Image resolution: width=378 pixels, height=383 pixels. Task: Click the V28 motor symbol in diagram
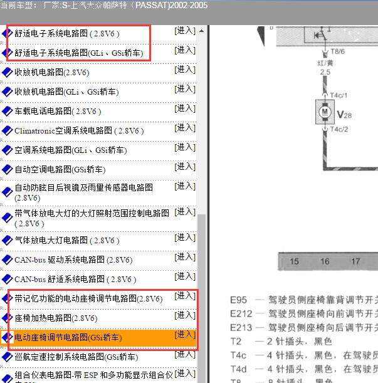(x=325, y=112)
